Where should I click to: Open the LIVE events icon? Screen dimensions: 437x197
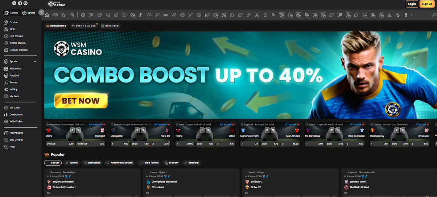[55, 15]
